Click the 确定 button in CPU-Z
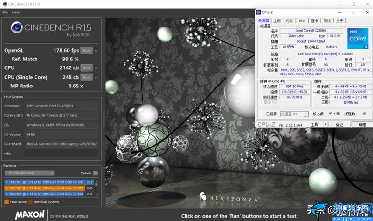The width and height of the screenshot is (373, 221). coord(362,125)
